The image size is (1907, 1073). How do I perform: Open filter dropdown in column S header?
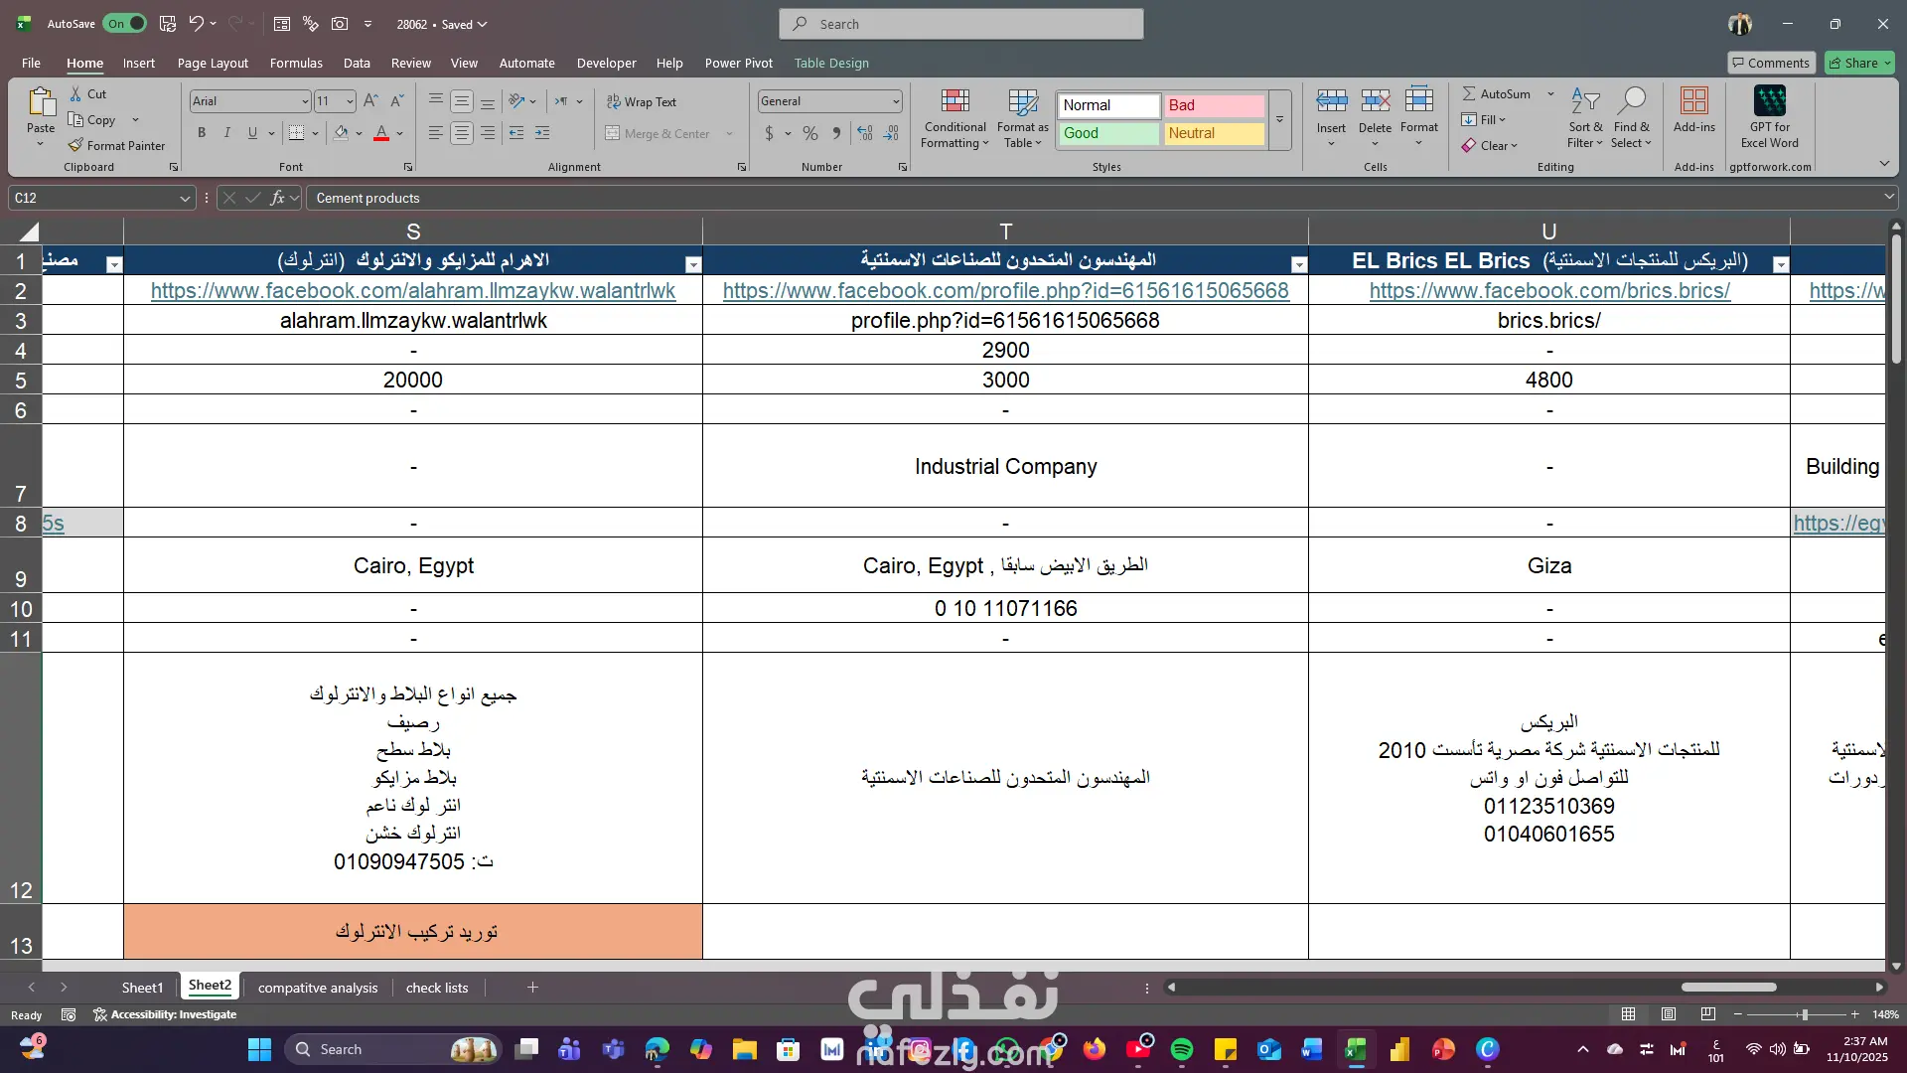693,264
